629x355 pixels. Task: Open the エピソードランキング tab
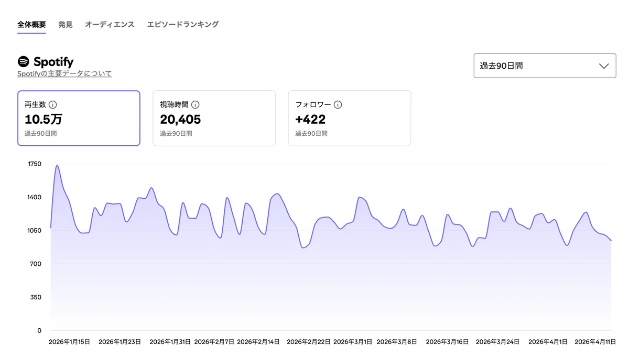pyautogui.click(x=183, y=25)
